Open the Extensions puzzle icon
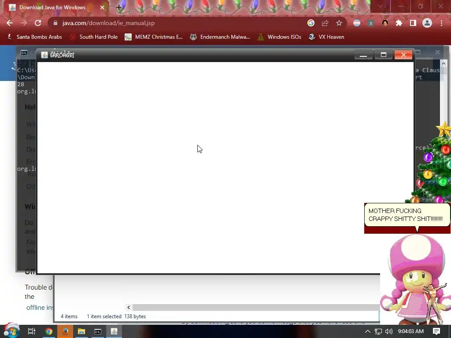Screen dimensions: 451x338 (399, 23)
